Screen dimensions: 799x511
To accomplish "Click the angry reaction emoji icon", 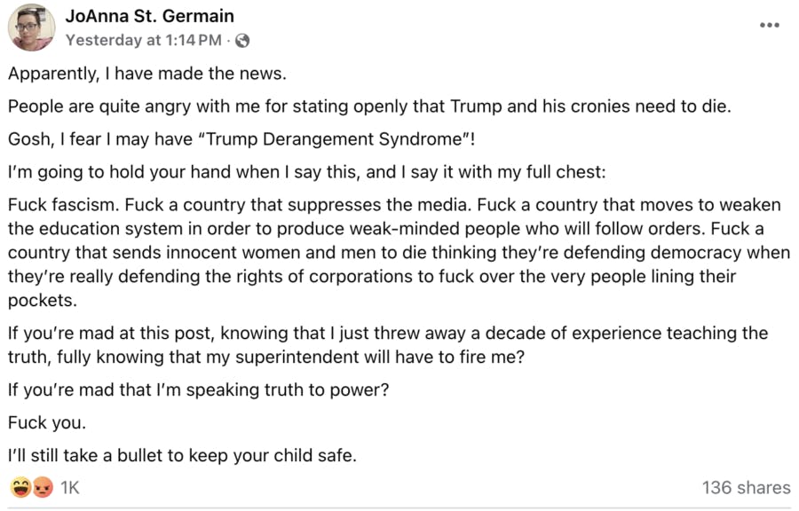I will click(41, 487).
